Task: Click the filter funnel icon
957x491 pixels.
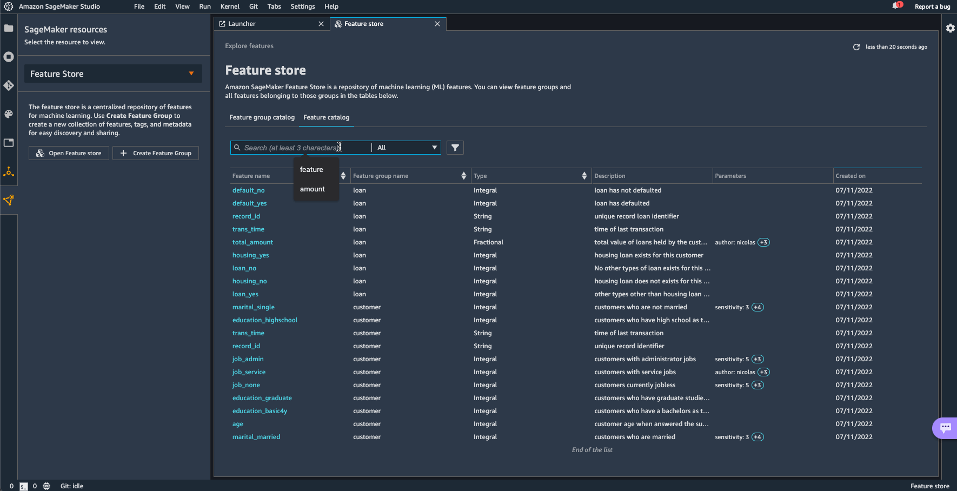Action: (x=455, y=148)
